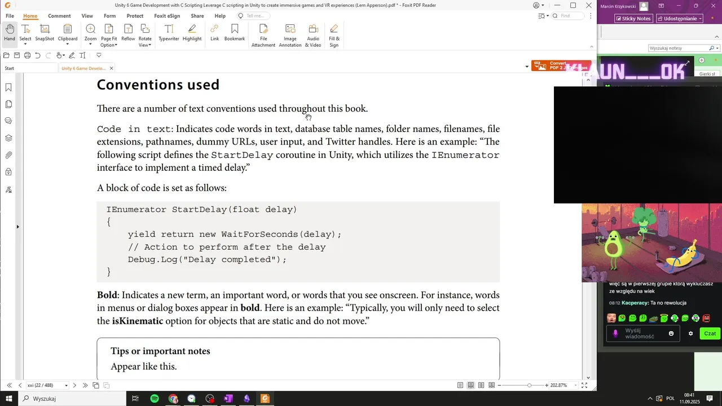Viewport: 722px width, 406px height.
Task: Open the Signatures side panel
Action: [8, 190]
